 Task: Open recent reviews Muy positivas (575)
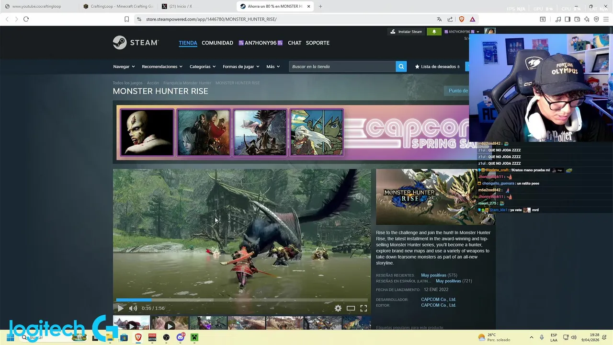click(439, 275)
